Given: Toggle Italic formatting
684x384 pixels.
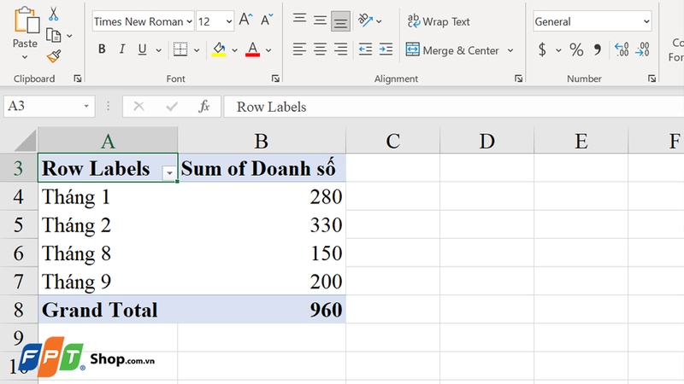Looking at the screenshot, I should (x=122, y=49).
